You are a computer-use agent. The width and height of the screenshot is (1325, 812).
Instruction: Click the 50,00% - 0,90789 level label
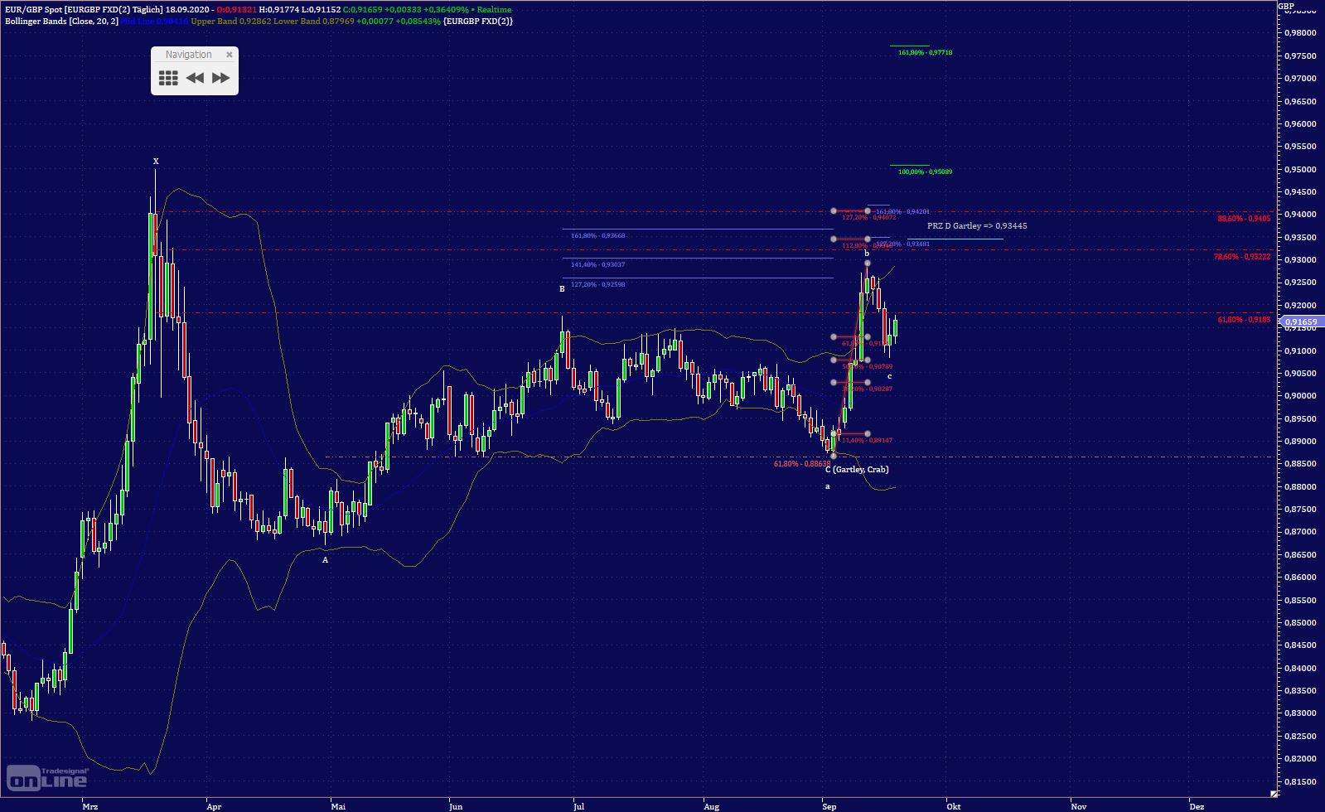point(867,366)
